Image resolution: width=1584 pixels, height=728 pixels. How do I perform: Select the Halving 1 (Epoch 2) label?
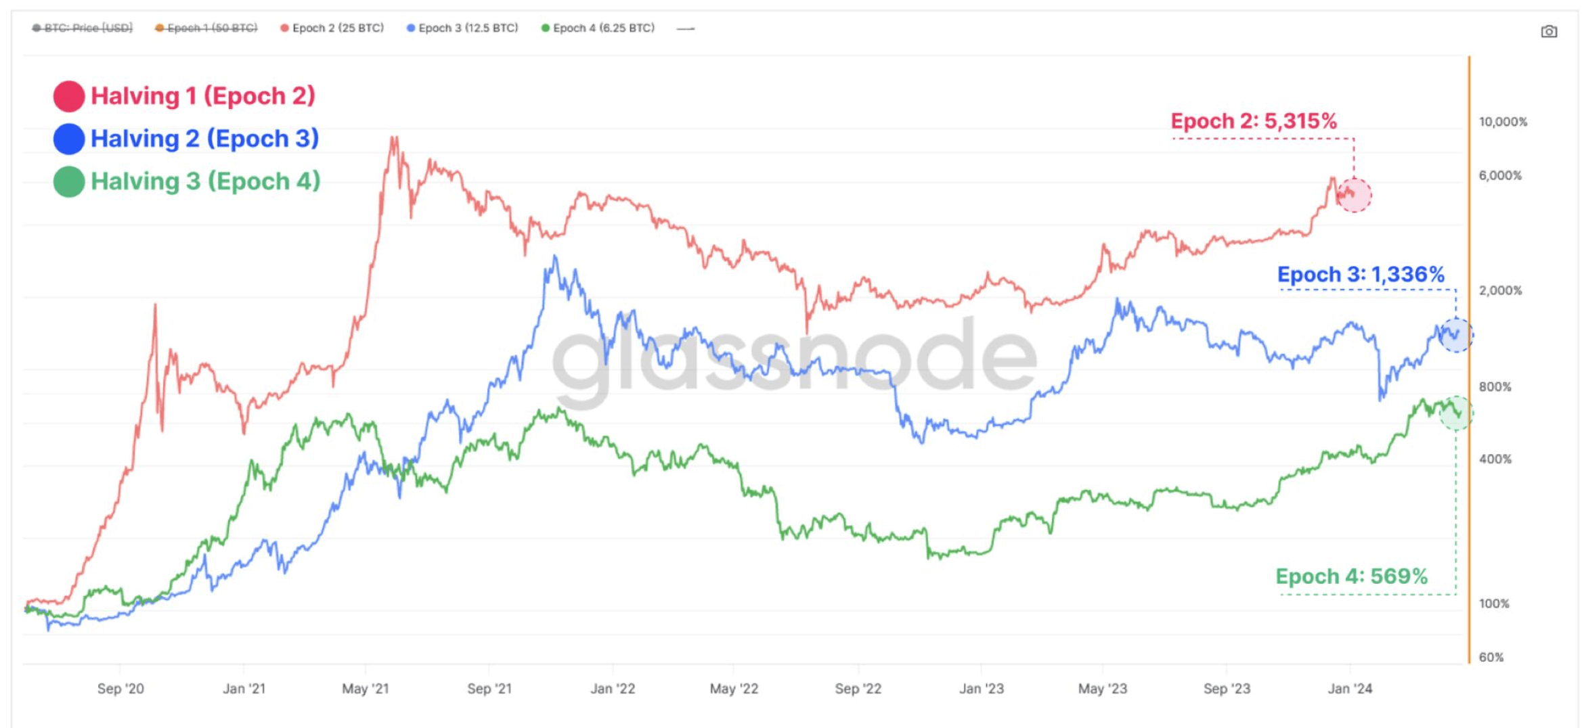coord(203,96)
